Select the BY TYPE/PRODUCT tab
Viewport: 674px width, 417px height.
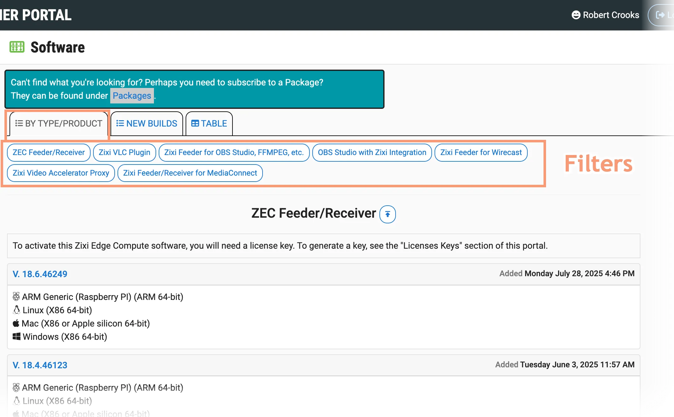(x=59, y=123)
